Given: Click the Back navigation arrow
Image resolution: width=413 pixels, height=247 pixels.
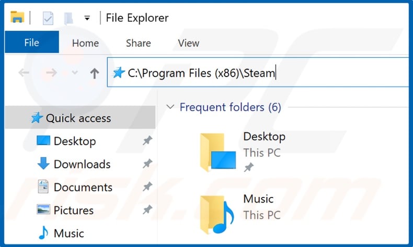Looking at the screenshot, I should (24, 73).
